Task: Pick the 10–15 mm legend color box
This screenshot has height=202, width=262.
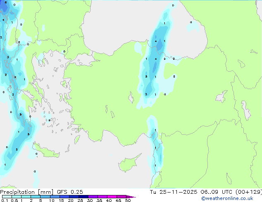Action: pos(55,197)
